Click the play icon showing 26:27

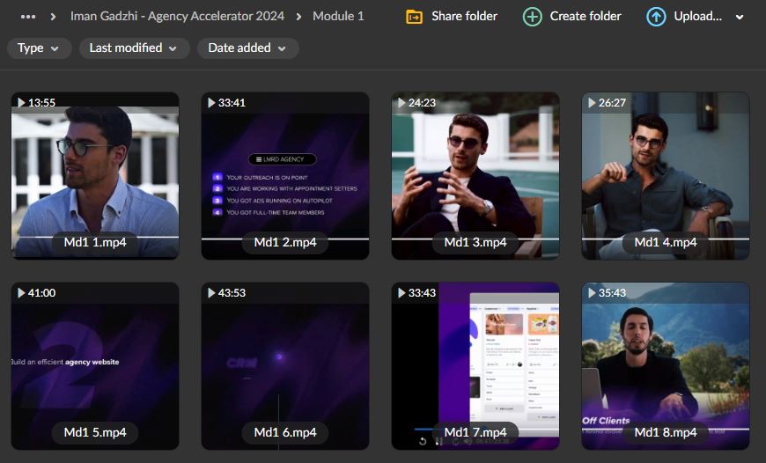pos(591,103)
